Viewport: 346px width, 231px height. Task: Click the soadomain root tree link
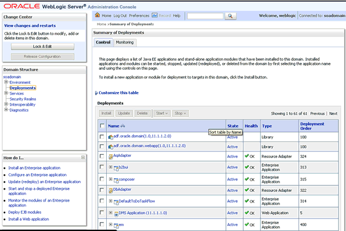click(x=12, y=77)
